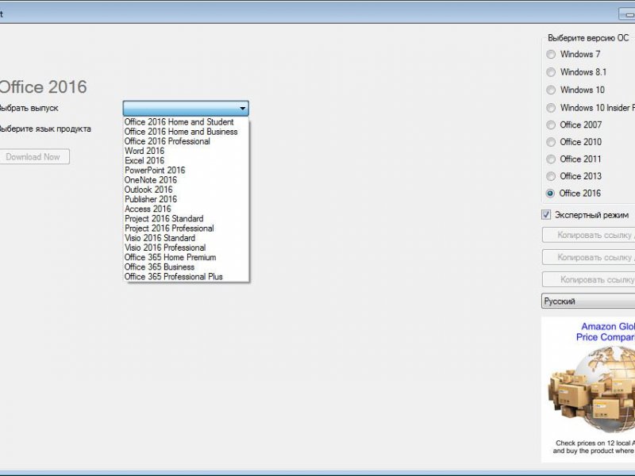Click third Копировать ссылку button

[x=589, y=280]
